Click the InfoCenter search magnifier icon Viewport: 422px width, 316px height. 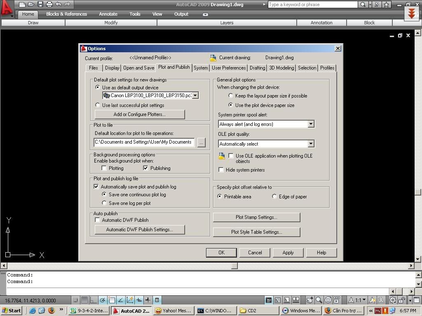[x=363, y=4]
